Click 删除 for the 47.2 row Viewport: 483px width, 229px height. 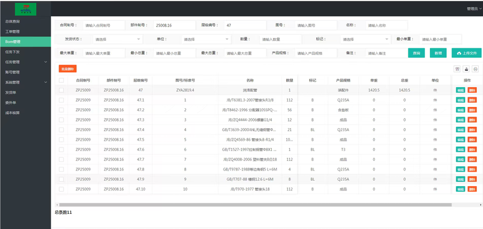(x=472, y=110)
